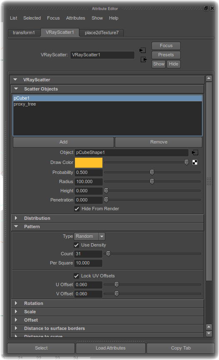Click the map icon next to Object field
Screen dimensions: 219x360
195,152
